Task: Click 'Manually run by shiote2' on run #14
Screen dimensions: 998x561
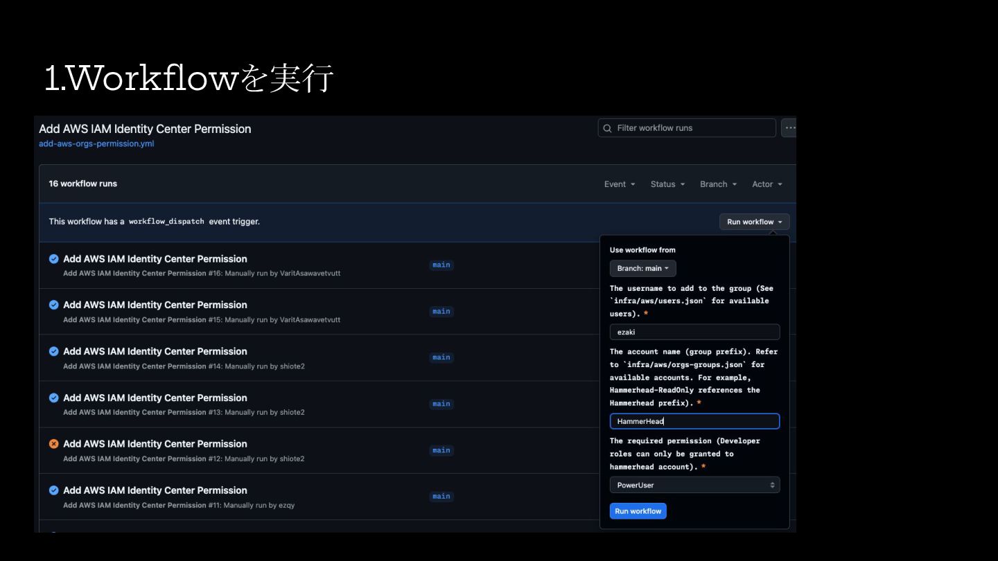Action: [x=265, y=366]
